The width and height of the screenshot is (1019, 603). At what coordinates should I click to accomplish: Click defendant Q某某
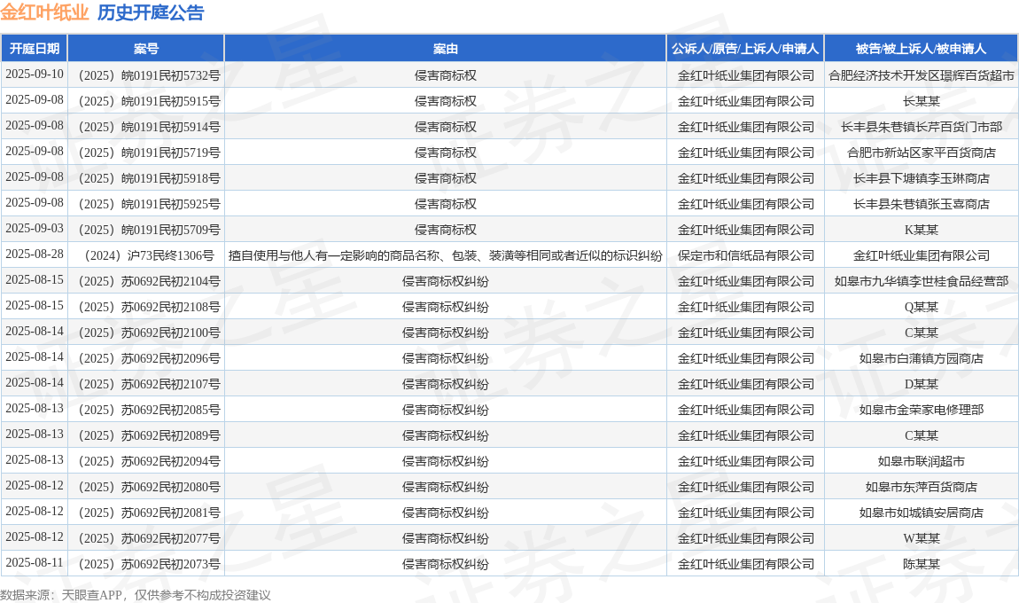click(x=921, y=307)
